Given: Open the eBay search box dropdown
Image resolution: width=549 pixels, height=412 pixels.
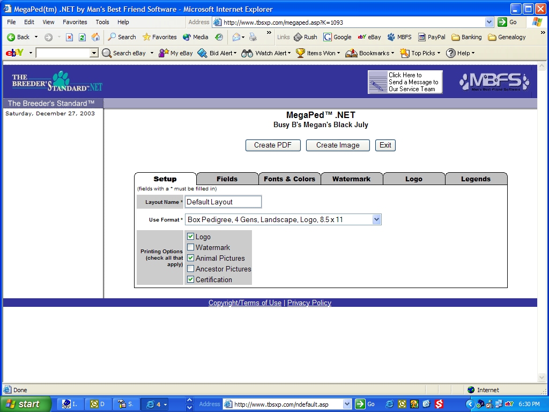Looking at the screenshot, I should [94, 53].
